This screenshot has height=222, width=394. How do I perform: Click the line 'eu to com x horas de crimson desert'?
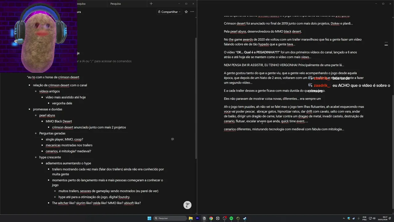point(53,77)
